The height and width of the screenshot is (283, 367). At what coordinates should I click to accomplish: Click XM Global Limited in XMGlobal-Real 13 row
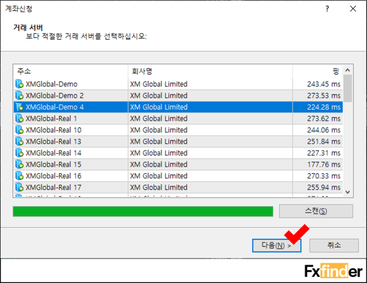coord(158,141)
